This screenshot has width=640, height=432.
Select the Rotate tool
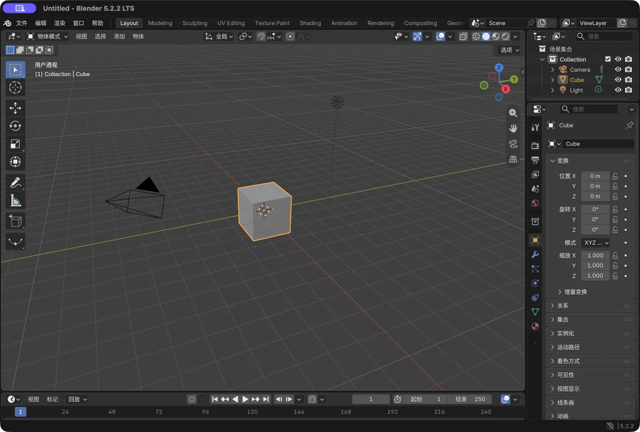pos(15,126)
